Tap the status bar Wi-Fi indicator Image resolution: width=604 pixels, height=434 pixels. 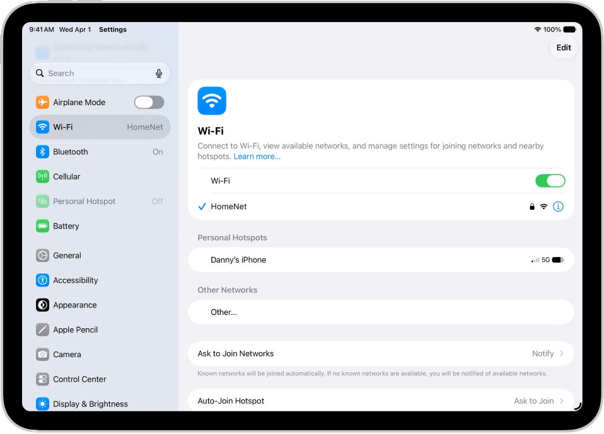point(538,30)
